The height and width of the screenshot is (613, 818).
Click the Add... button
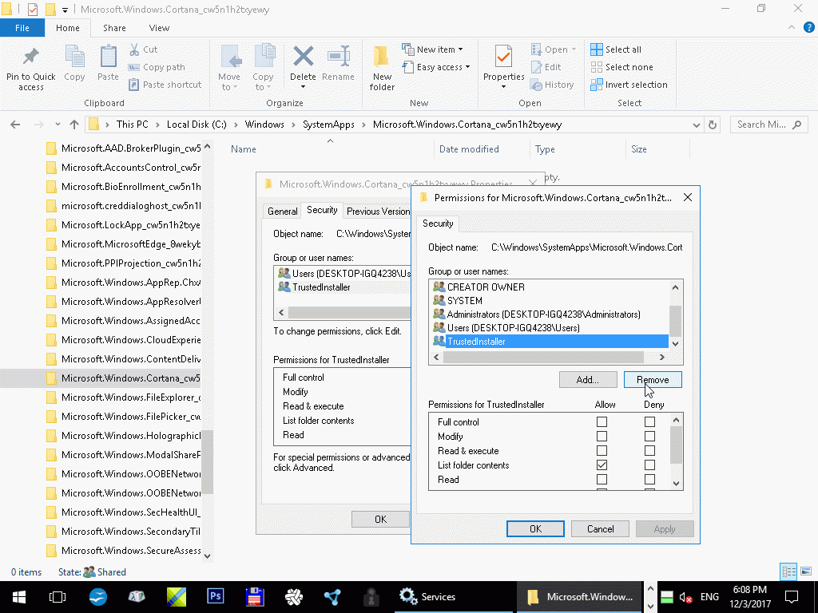point(588,379)
